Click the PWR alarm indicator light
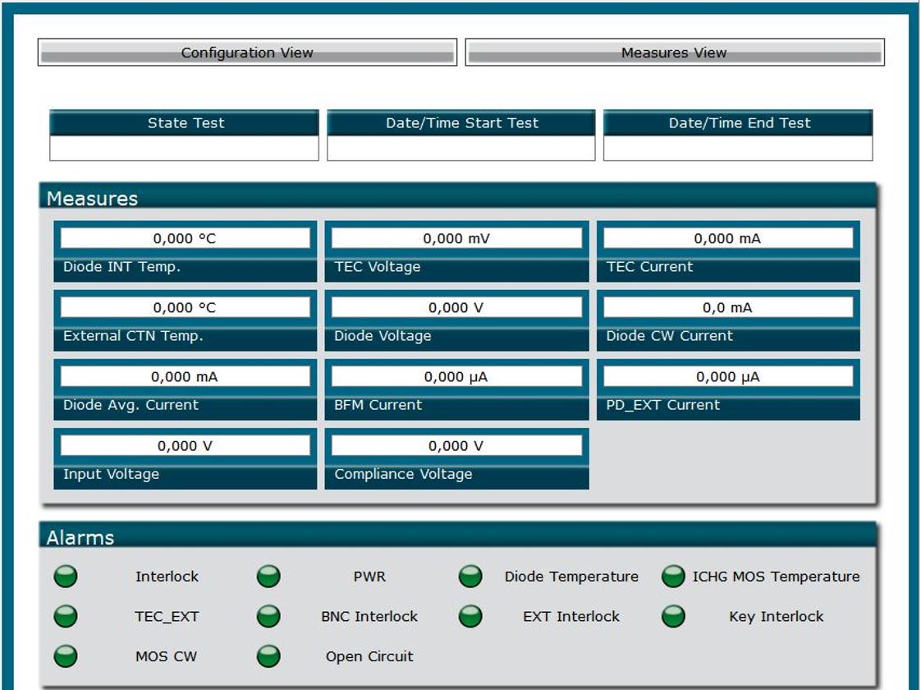921x690 pixels. [268, 577]
